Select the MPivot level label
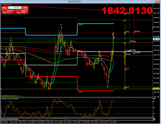The height and width of the screenshot is (124, 161). point(137,31)
